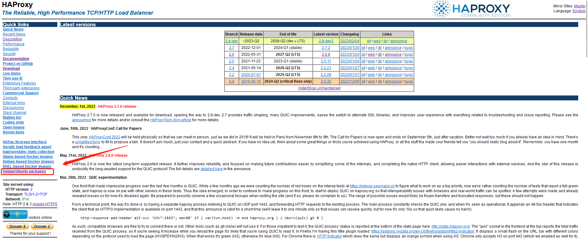
Task: Open They use it! link
Action: point(13,78)
